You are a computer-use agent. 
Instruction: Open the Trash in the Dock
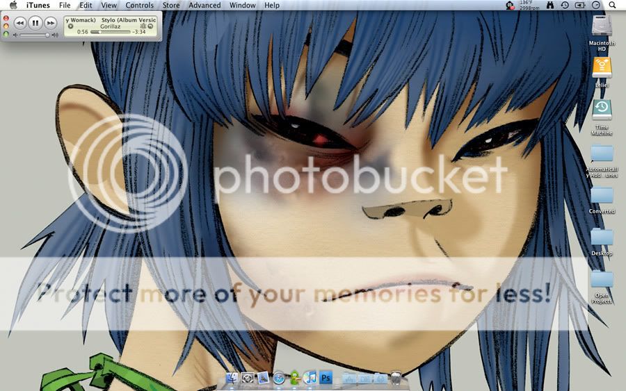[x=396, y=378]
